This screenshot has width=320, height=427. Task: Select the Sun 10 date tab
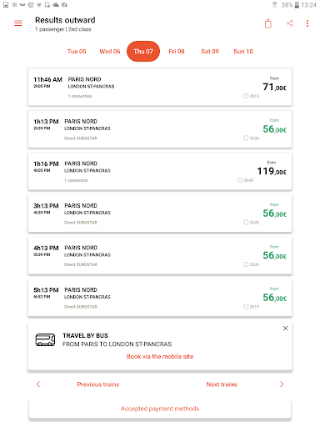(243, 52)
